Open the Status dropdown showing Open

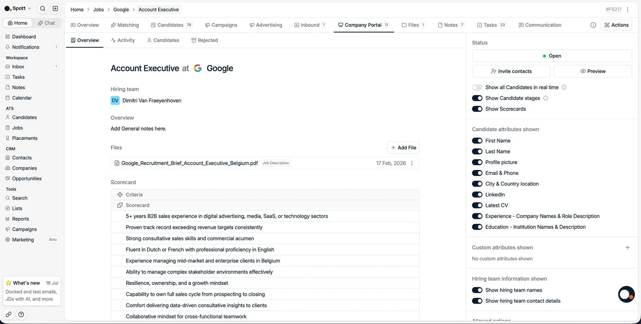tap(552, 56)
